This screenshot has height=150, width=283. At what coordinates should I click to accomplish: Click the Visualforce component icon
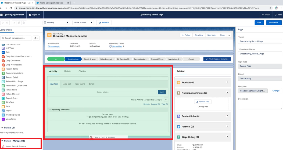pyautogui.click(x=3, y=119)
